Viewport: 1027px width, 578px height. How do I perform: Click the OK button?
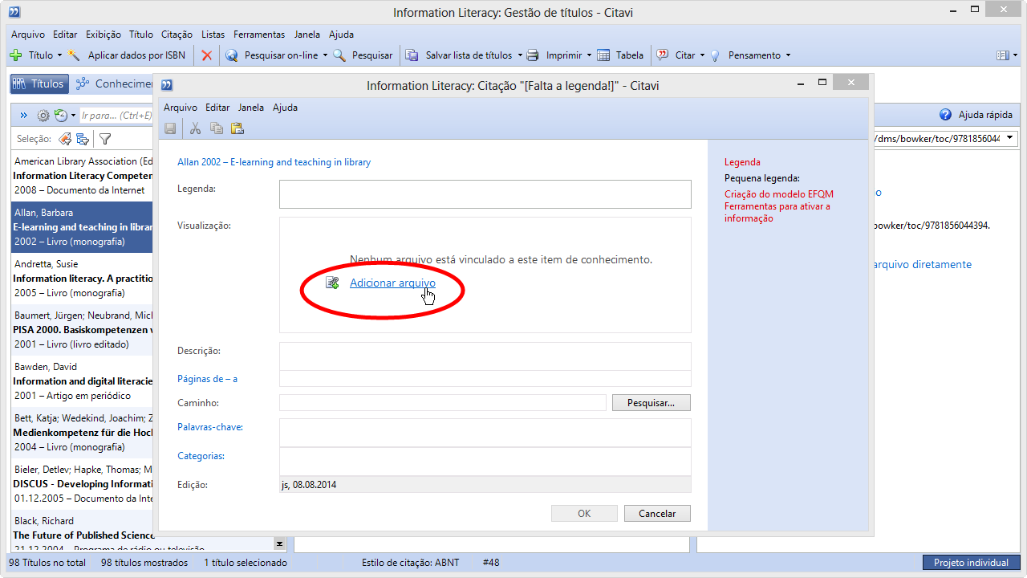coord(584,514)
